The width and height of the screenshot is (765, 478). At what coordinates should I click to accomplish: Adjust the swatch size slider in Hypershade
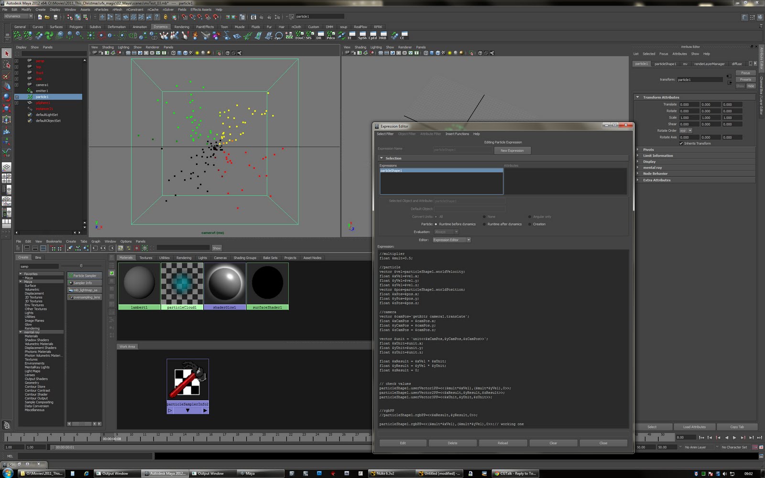click(x=81, y=266)
